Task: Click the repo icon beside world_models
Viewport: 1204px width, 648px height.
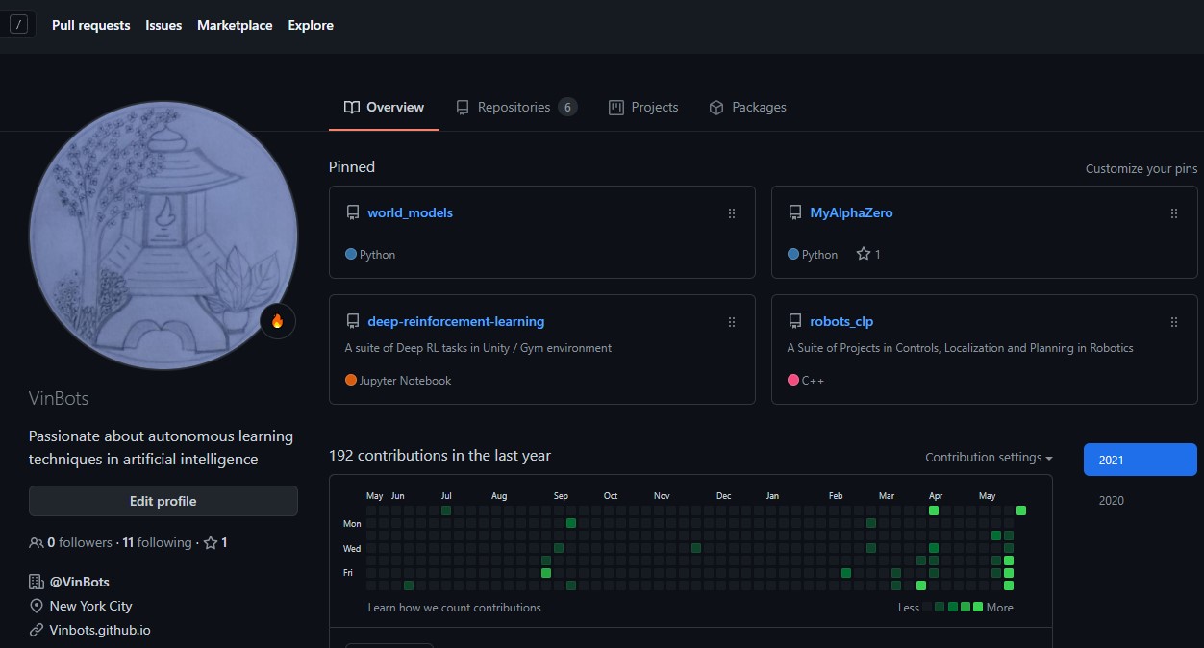Action: [x=353, y=213]
